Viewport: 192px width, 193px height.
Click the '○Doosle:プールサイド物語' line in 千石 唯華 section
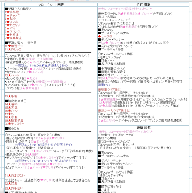pos(115,54)
